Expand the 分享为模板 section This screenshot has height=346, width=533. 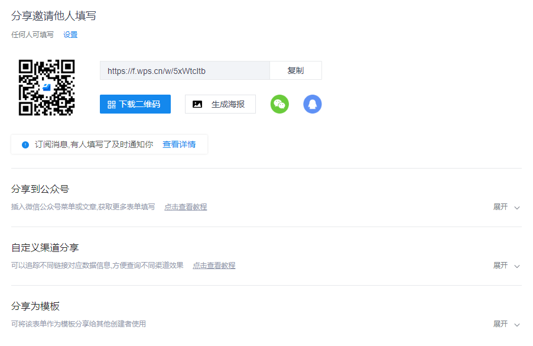506,324
